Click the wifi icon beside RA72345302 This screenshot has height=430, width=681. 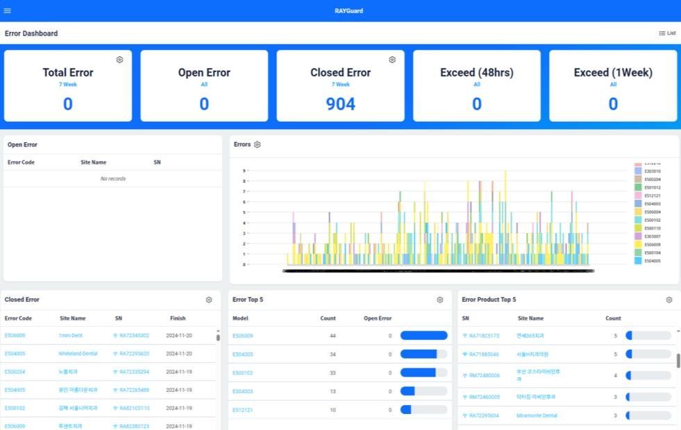(115, 336)
